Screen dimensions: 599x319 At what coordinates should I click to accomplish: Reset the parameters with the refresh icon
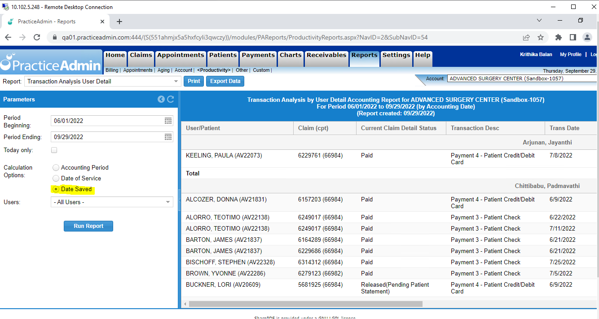click(x=170, y=99)
